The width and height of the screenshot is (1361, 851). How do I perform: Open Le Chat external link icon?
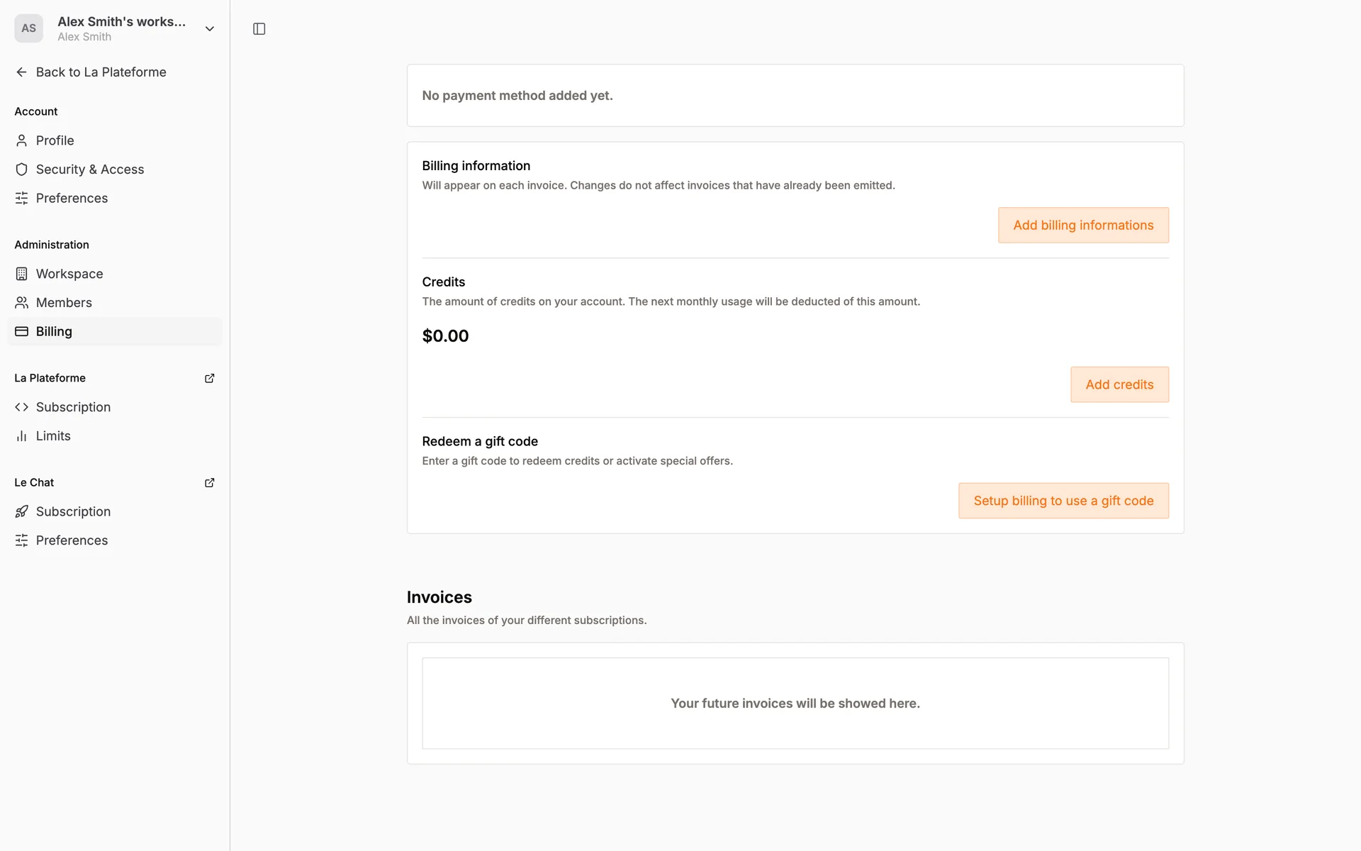209,482
